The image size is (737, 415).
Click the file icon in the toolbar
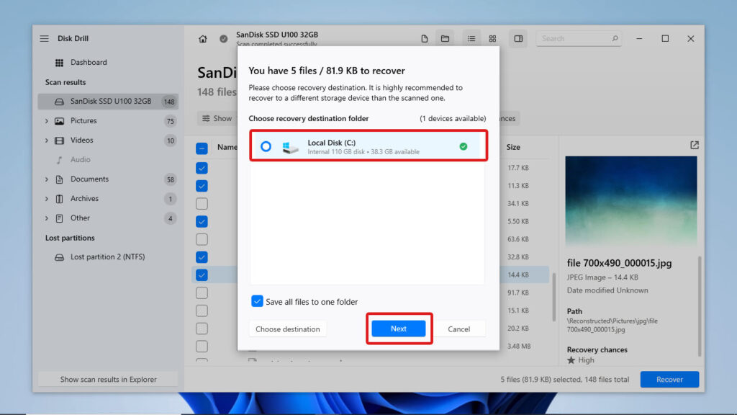coord(424,38)
